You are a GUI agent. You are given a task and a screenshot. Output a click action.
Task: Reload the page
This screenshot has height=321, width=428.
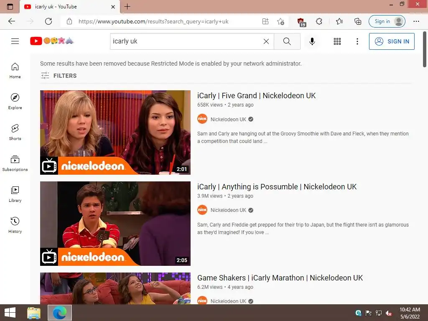pyautogui.click(x=48, y=21)
